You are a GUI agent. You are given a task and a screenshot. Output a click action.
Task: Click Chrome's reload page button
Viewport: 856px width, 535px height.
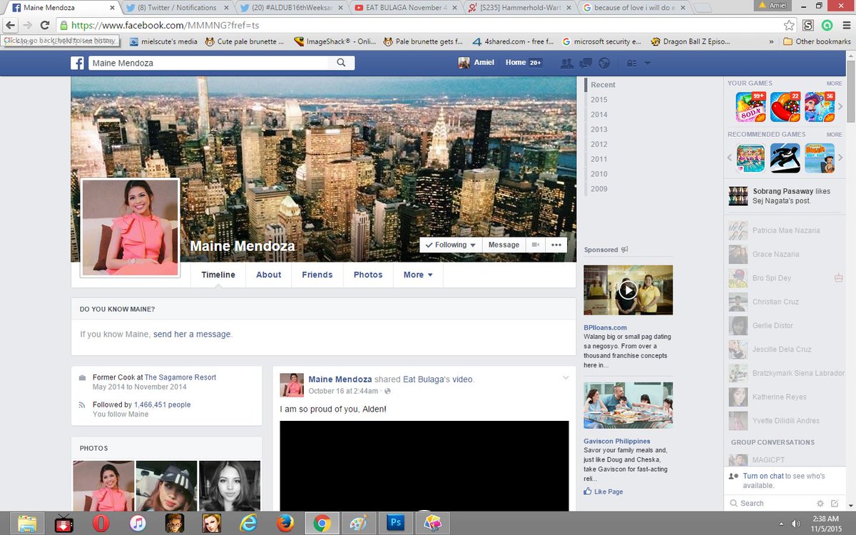[45, 25]
